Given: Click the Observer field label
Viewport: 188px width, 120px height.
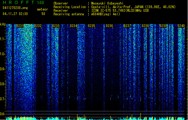Looking at the screenshot, I should 61,3.
